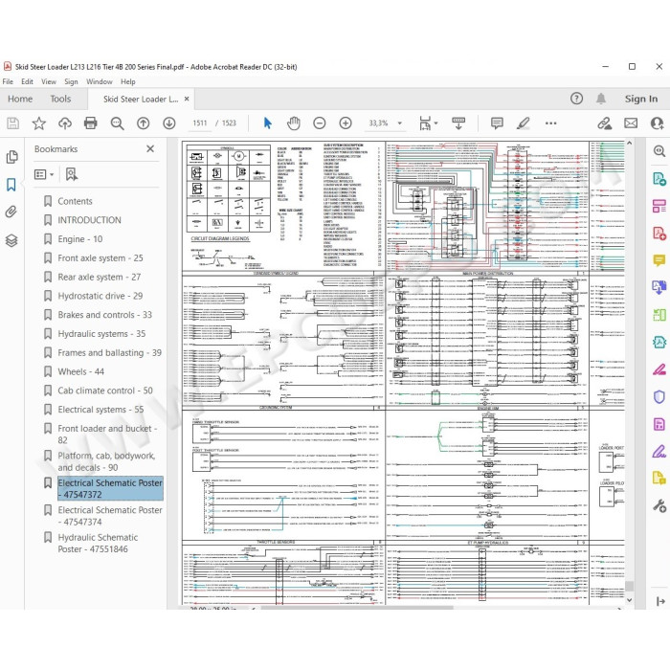Image resolution: width=670 pixels, height=670 pixels.
Task: Open bookmark options dropdown
Action: point(44,174)
